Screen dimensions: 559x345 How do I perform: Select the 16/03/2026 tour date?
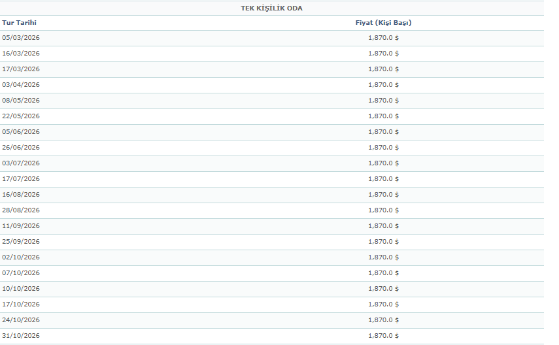pos(21,54)
